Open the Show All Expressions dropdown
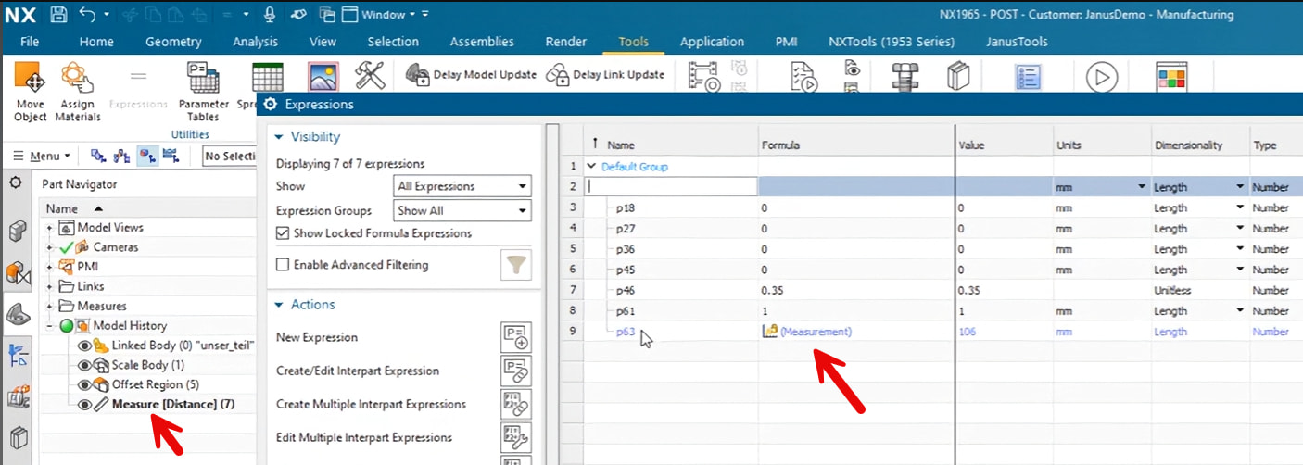 tap(462, 186)
